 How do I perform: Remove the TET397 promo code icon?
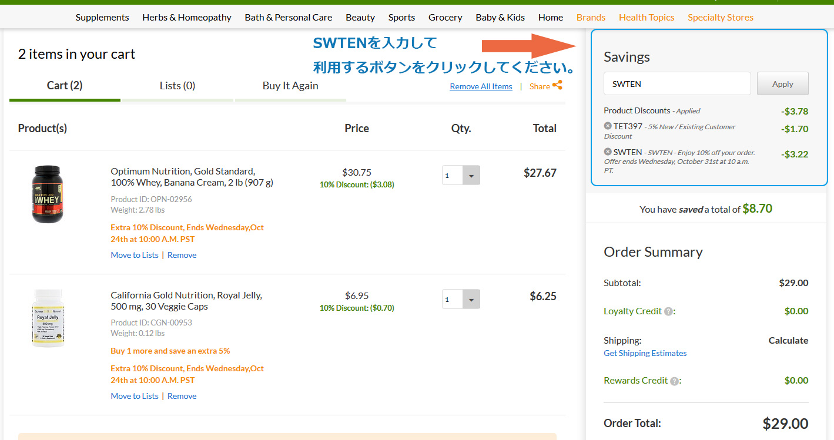point(608,126)
